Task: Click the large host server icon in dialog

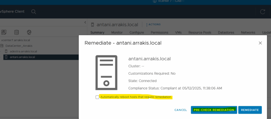Action: [x=106, y=72]
